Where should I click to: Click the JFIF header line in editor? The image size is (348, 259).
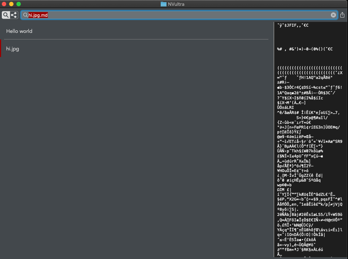(293, 25)
